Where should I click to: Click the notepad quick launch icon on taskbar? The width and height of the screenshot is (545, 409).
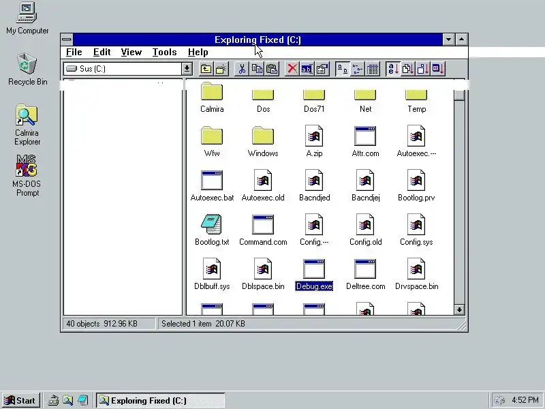pyautogui.click(x=82, y=400)
